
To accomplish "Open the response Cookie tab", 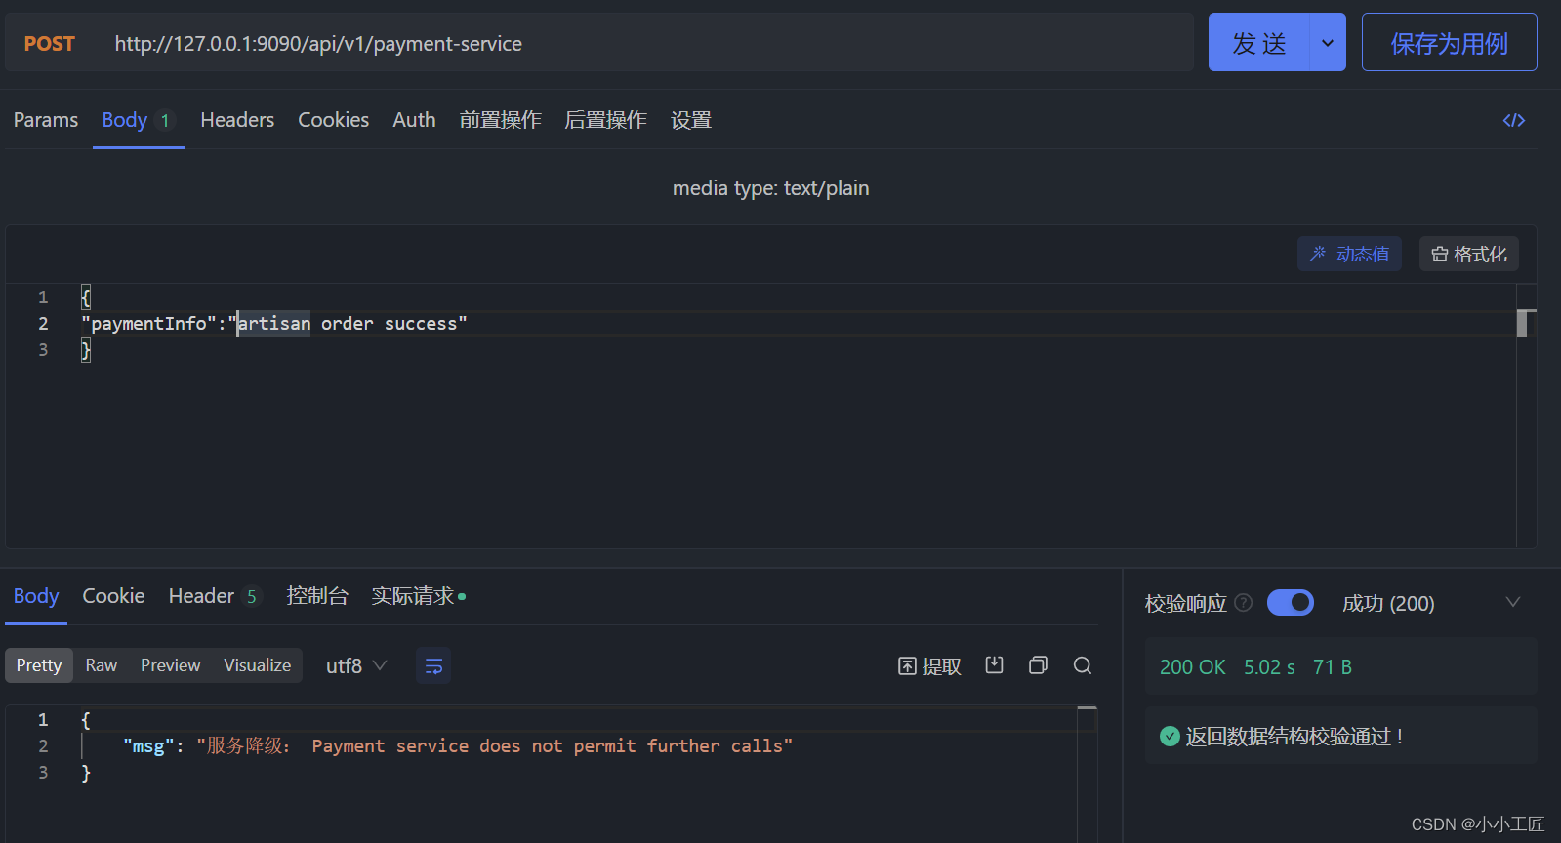I will 113,596.
